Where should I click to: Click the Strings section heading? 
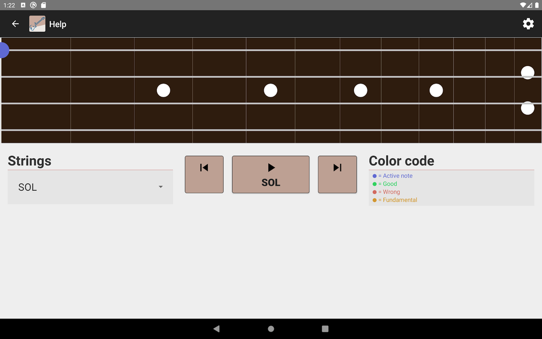29,161
